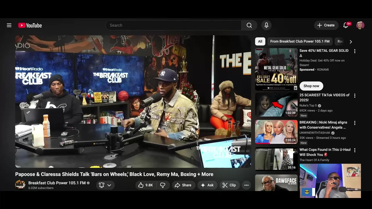Click the KONAMI sponsor label
The width and height of the screenshot is (372, 209).
323,70
